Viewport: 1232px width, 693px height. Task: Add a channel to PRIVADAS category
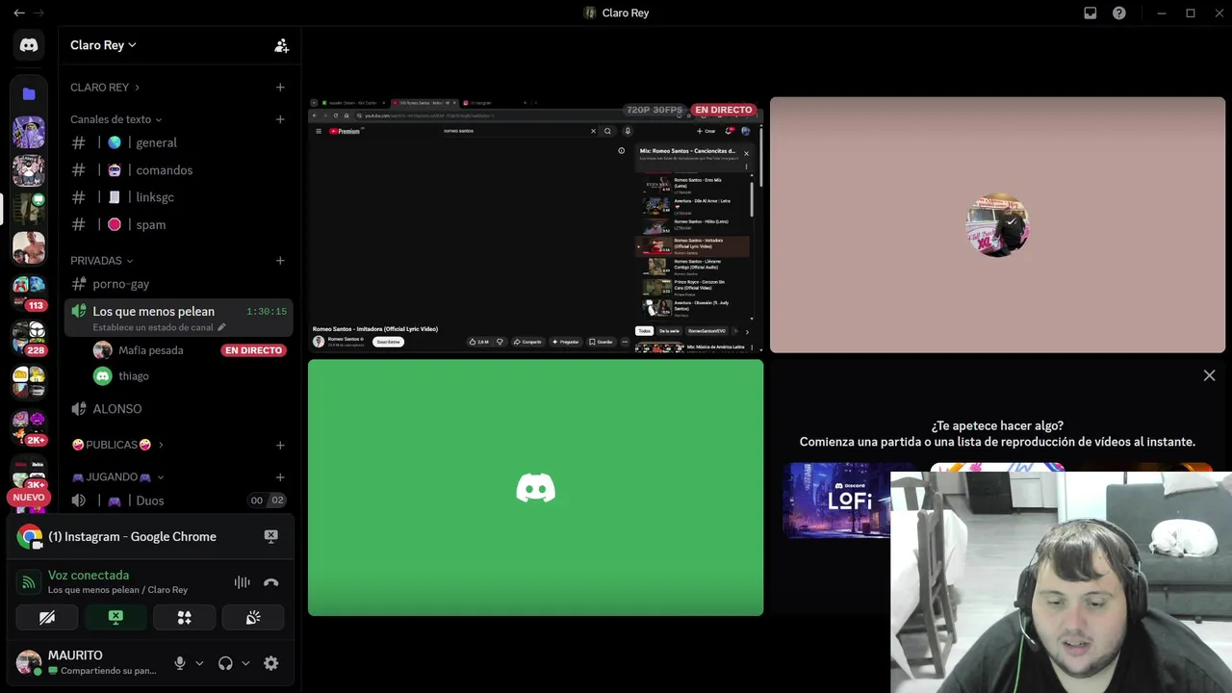click(x=280, y=261)
